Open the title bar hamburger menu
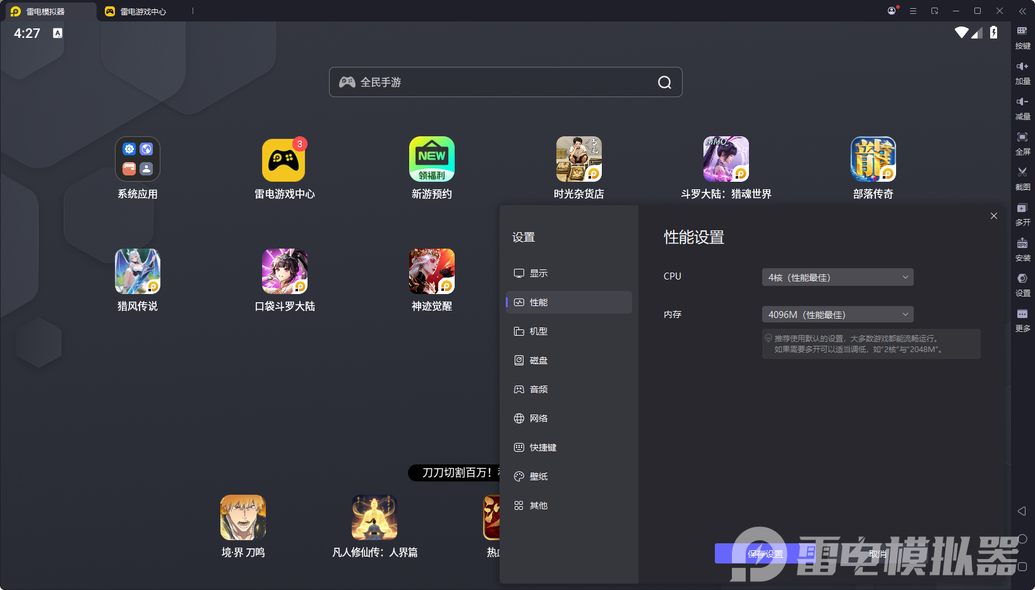The width and height of the screenshot is (1035, 590). (913, 11)
